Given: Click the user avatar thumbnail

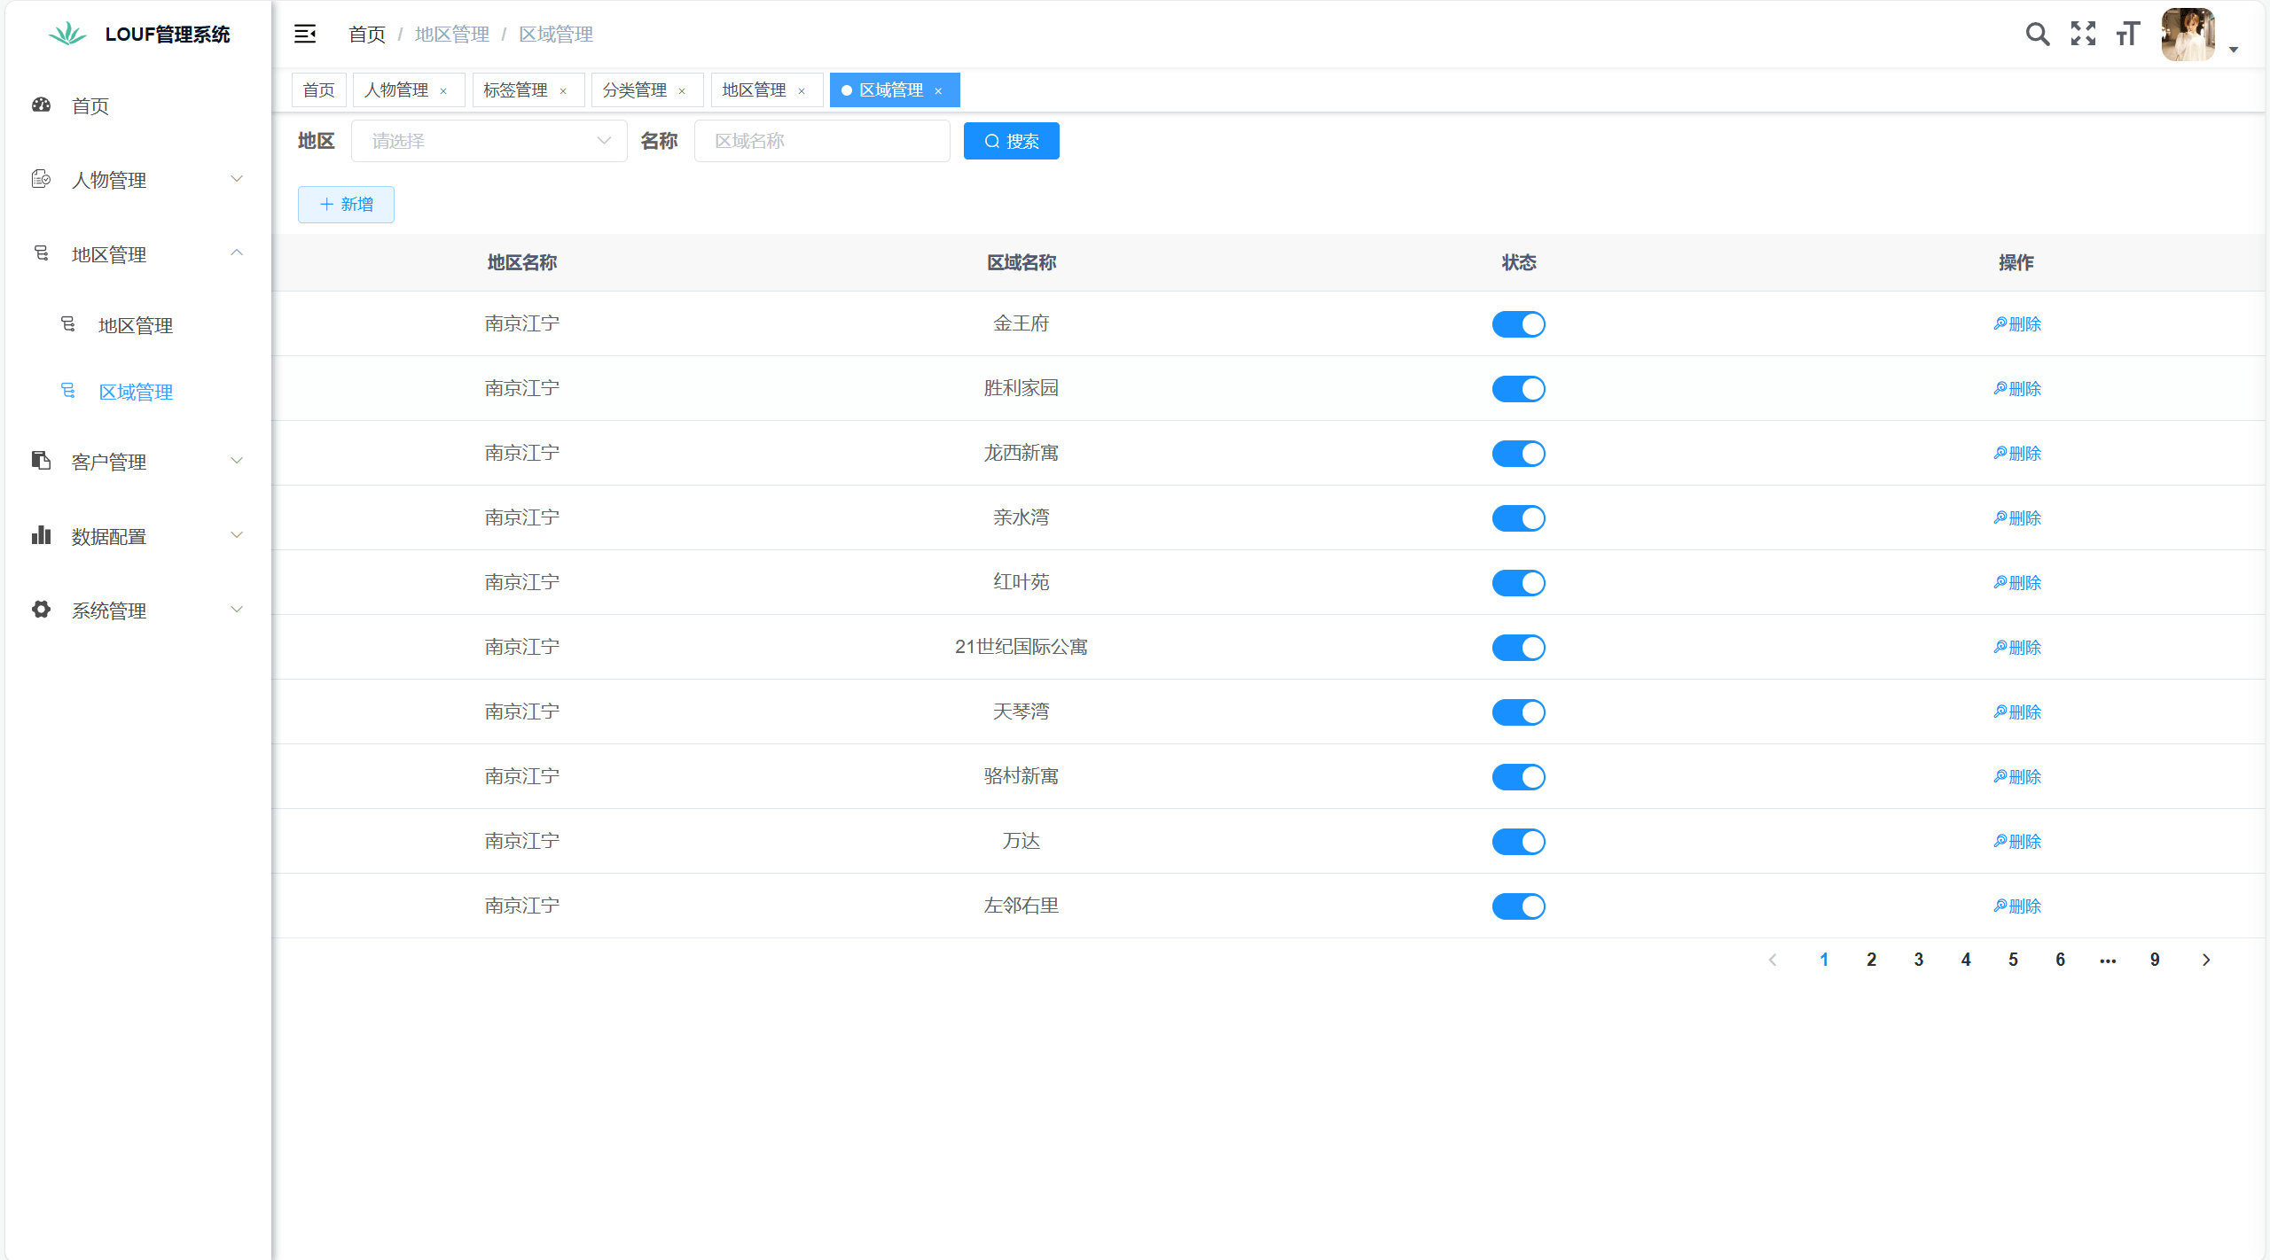Looking at the screenshot, I should point(2188,34).
